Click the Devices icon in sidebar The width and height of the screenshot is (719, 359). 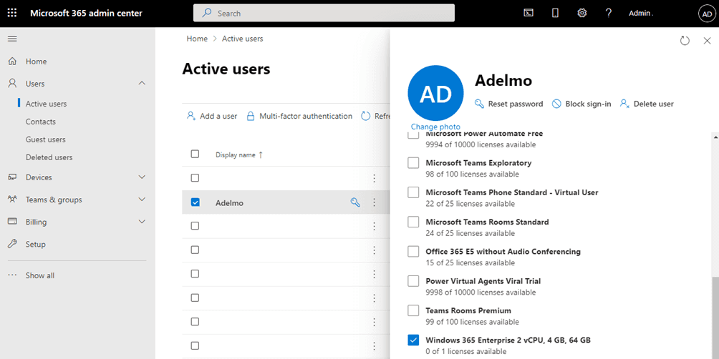click(12, 177)
